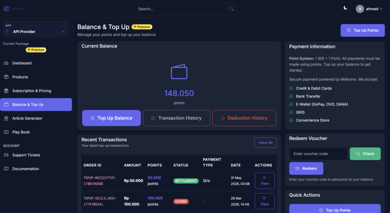Image resolution: width=390 pixels, height=213 pixels.
Task: Toggle dark mode with the moon icon
Action: pos(345,8)
